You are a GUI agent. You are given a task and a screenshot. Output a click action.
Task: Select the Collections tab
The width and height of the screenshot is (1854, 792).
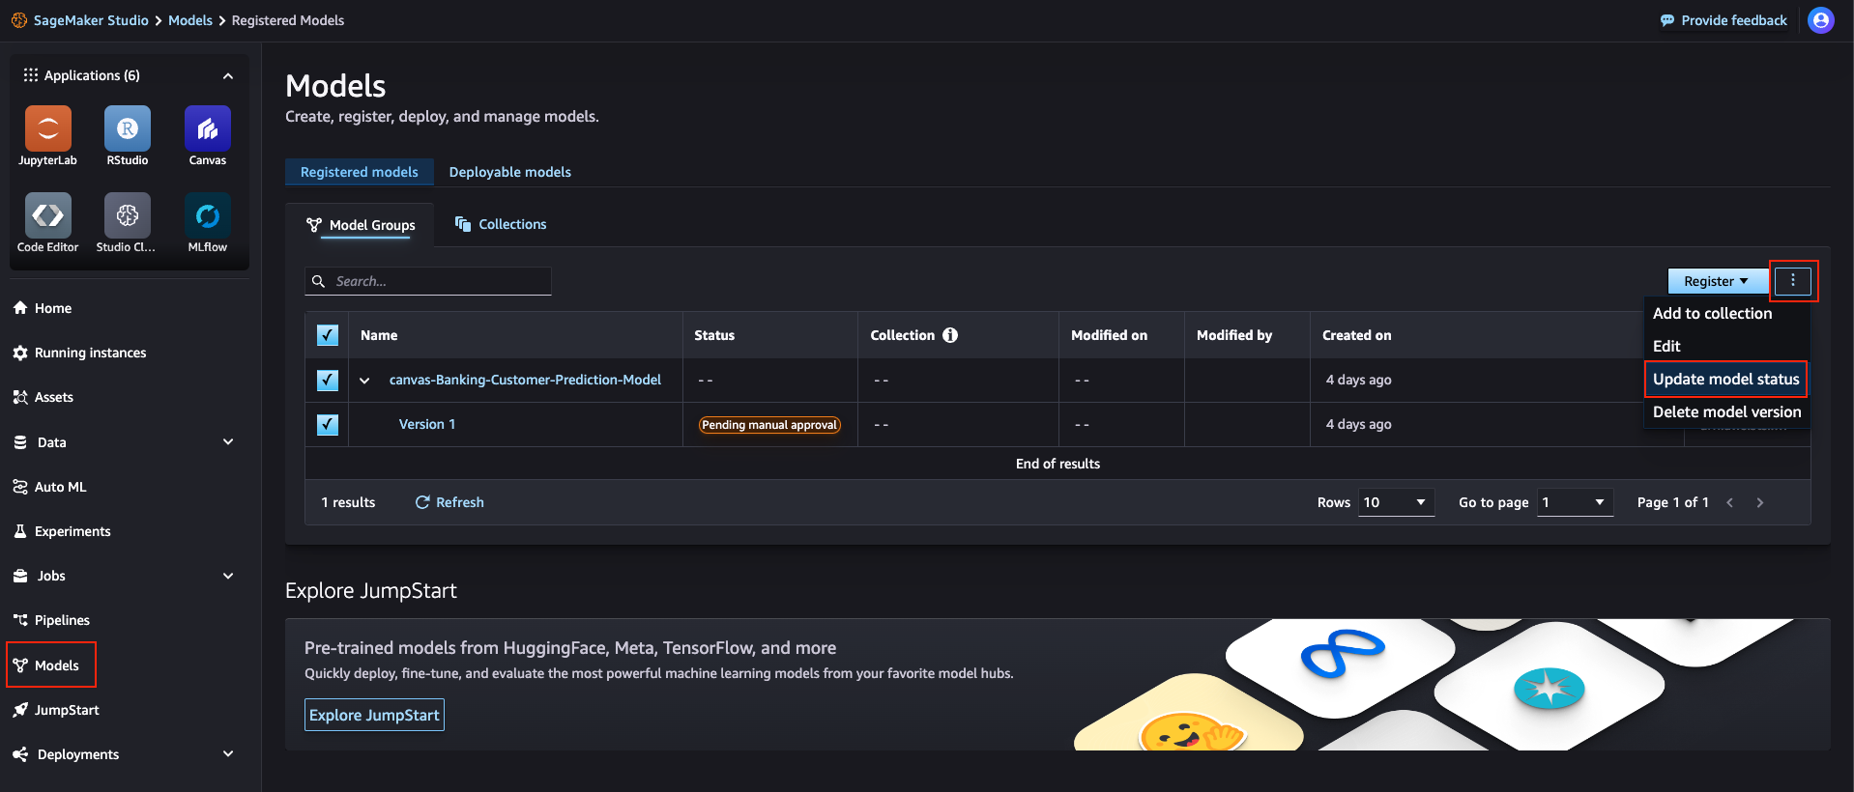pos(501,224)
